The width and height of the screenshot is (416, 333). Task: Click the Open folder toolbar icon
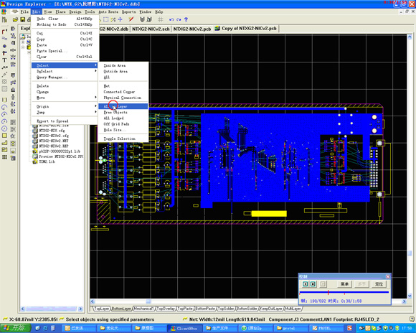16,19
